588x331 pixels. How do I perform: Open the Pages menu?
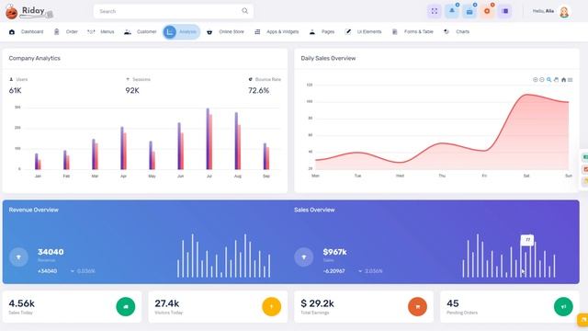322,32
